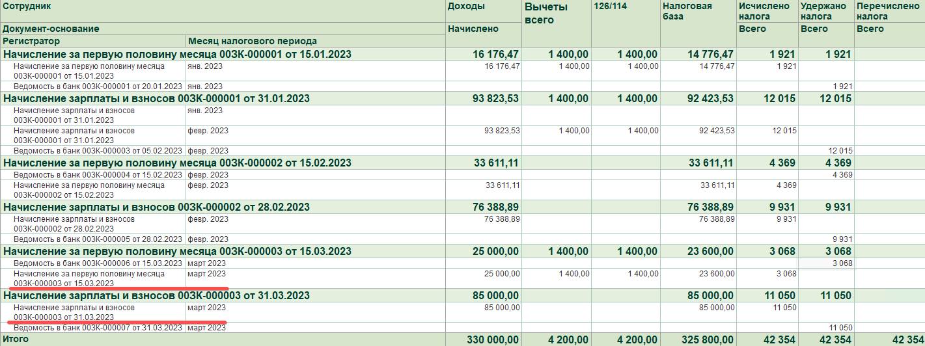Click the 'Налоговая база' column header
Viewport: 925px width, 346px height.
coord(687,11)
